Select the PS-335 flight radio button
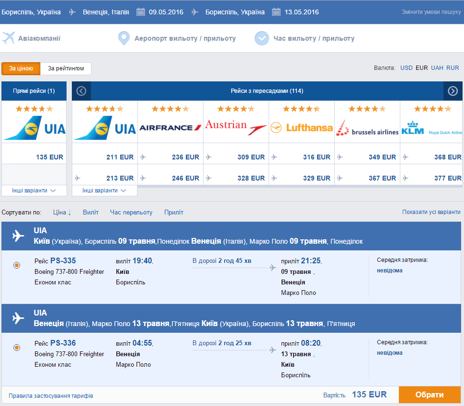 tap(17, 265)
